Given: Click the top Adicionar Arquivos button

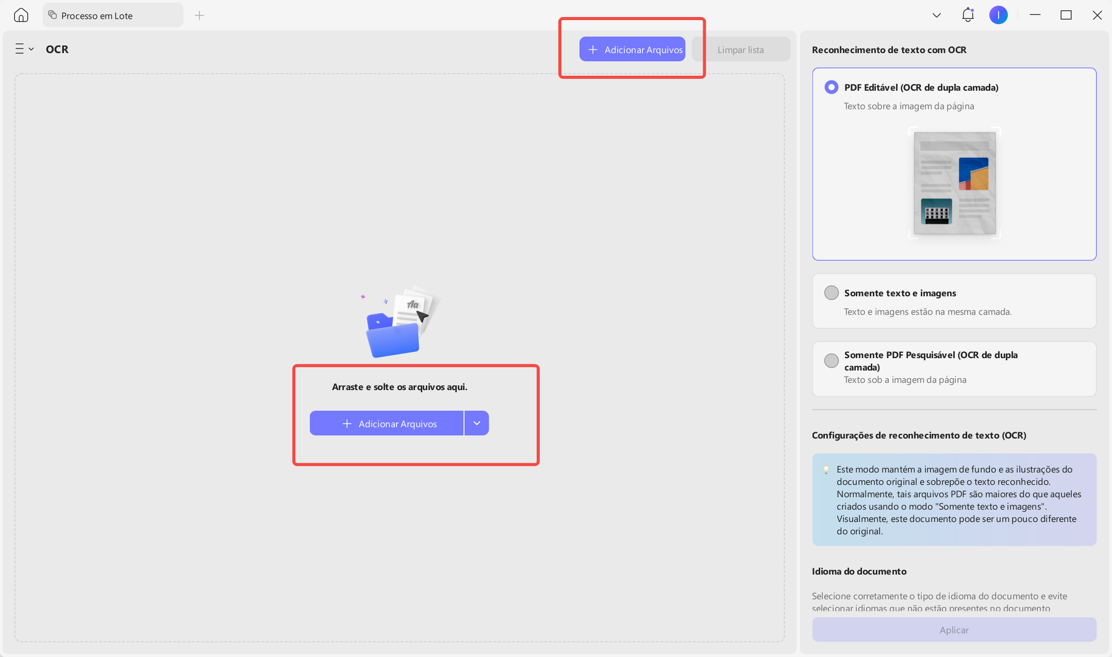Looking at the screenshot, I should click(632, 49).
